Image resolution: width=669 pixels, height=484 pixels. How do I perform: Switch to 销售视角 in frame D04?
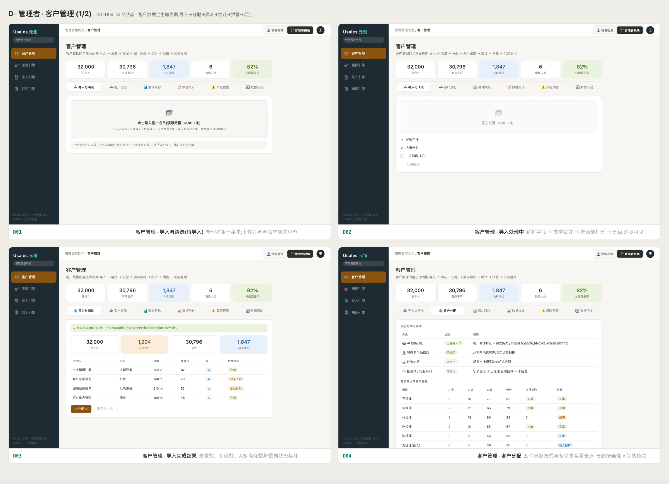[605, 254]
